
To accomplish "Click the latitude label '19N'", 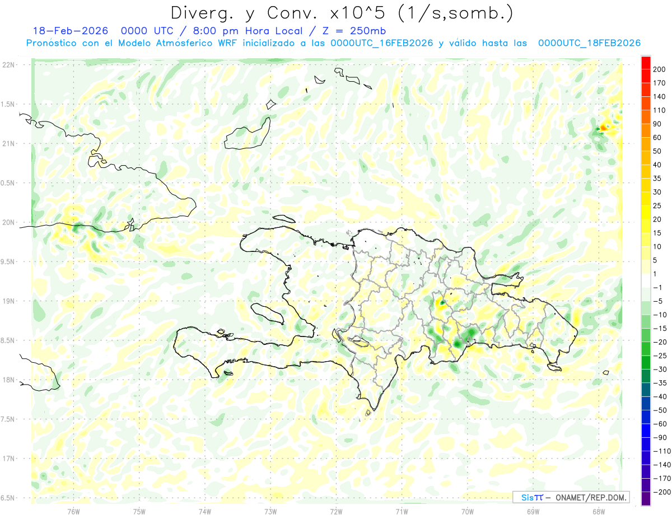I will click(x=8, y=301).
